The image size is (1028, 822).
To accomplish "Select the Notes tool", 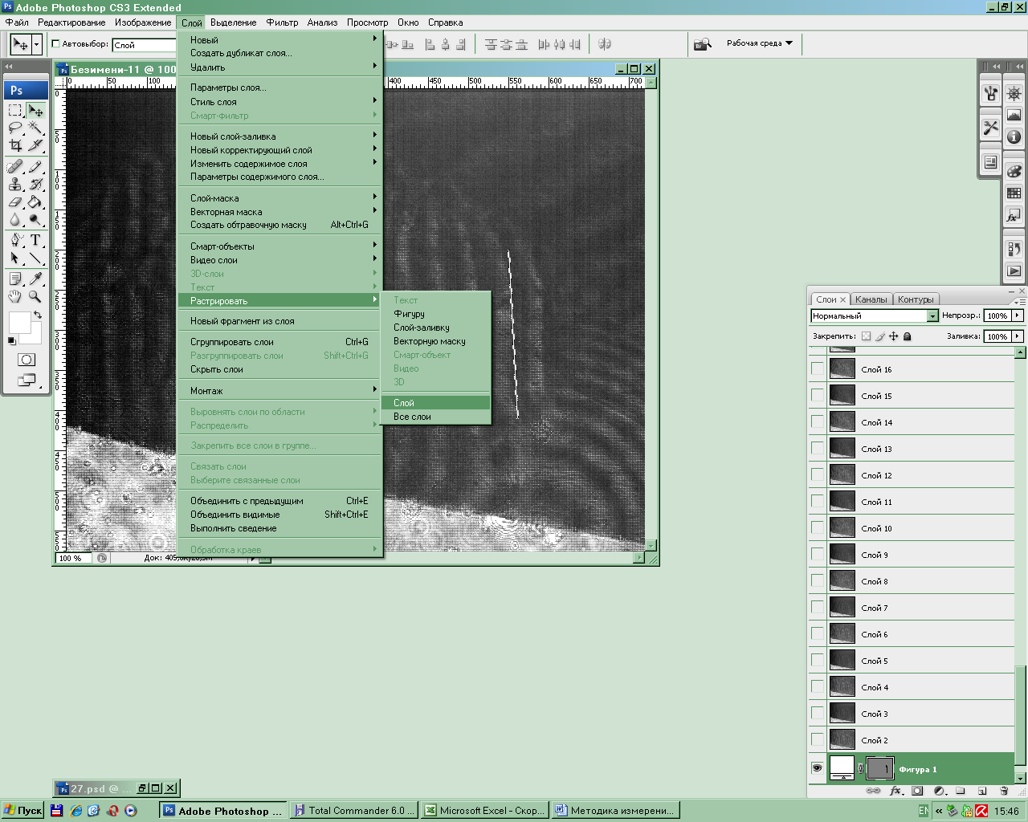I will pos(15,279).
